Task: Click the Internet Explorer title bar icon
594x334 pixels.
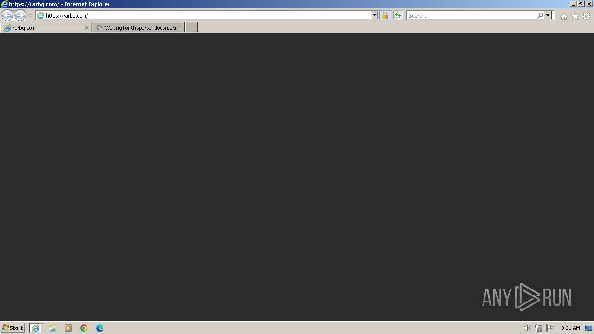Action: click(5, 4)
